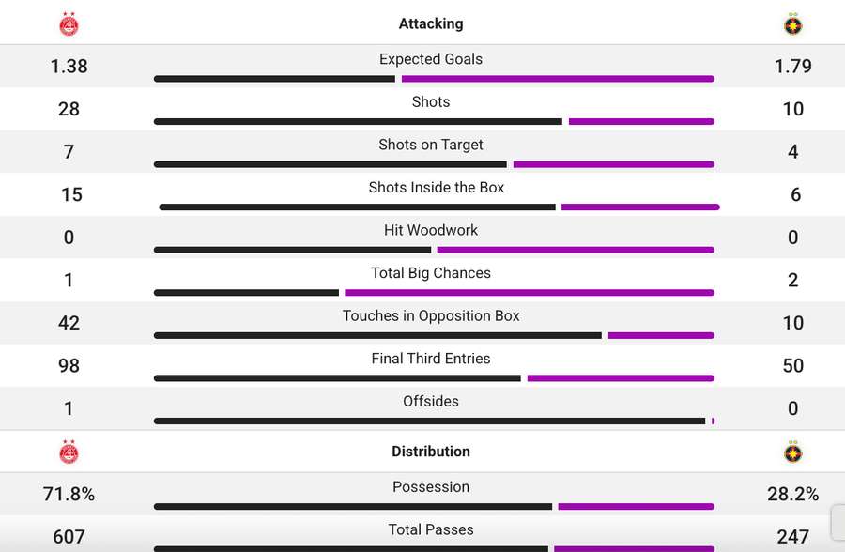Click the FCSB crest in the Attacking header

(793, 24)
